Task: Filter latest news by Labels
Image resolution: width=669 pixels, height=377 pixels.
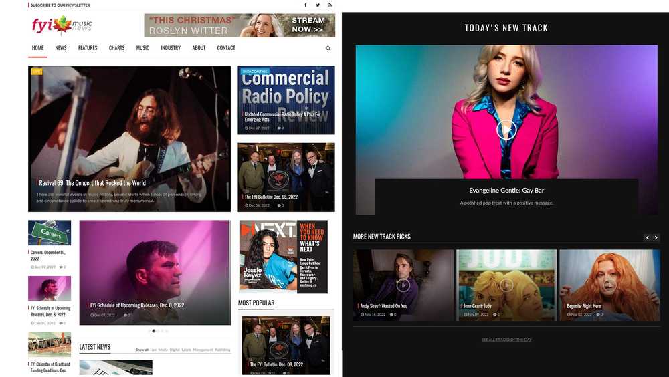Action: pos(187,350)
